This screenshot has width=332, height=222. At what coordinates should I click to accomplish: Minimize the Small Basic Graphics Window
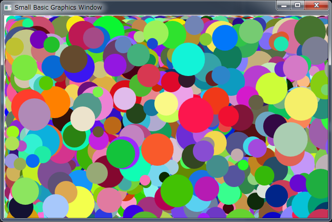tap(284, 5)
